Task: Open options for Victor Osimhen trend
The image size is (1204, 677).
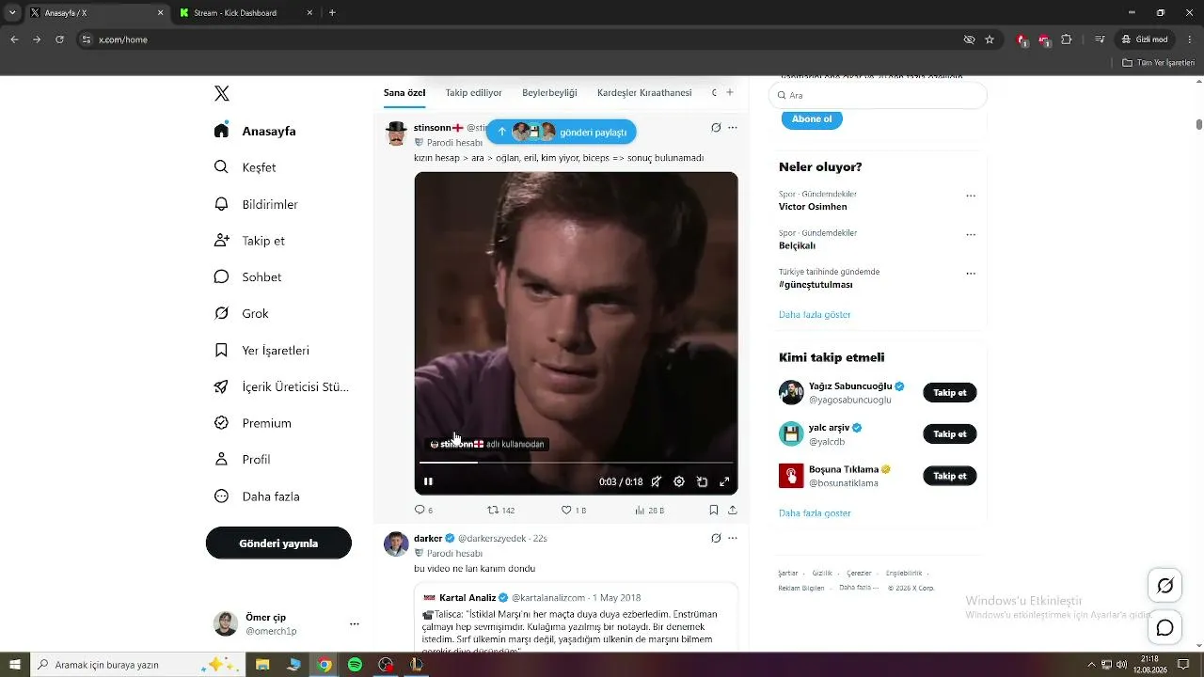Action: (971, 197)
